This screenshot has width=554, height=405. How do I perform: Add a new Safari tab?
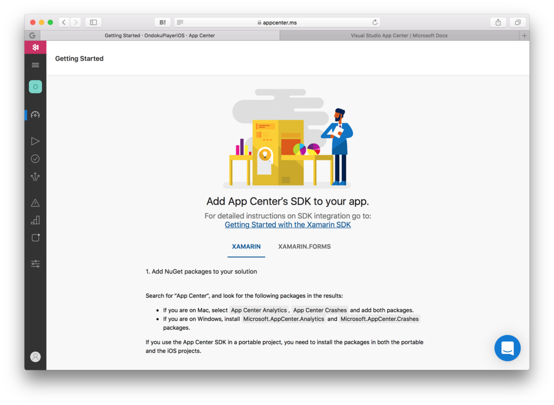524,35
